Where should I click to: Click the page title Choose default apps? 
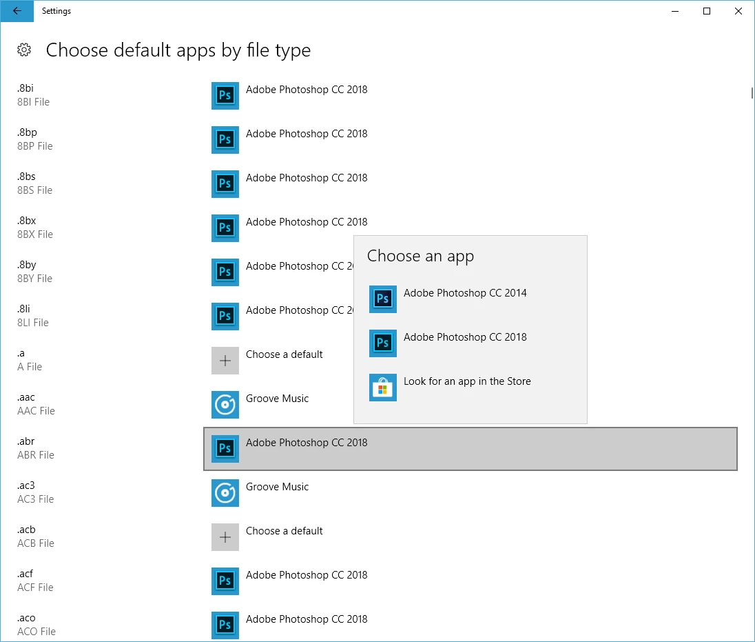pyautogui.click(x=178, y=50)
